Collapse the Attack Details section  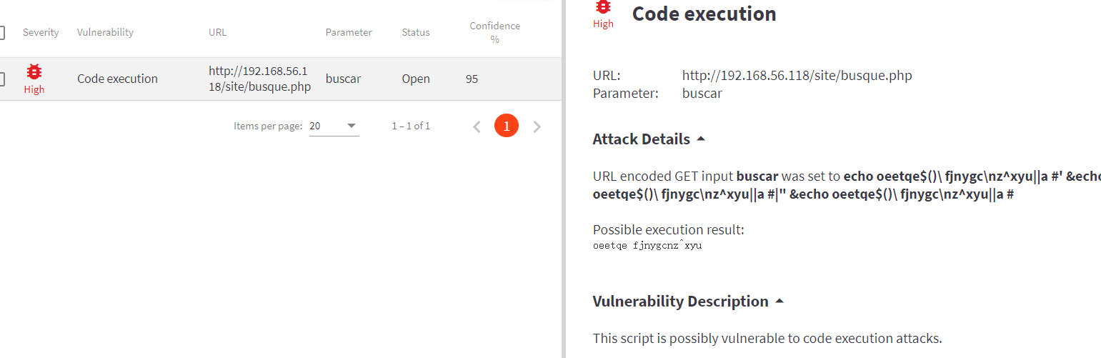click(x=700, y=139)
